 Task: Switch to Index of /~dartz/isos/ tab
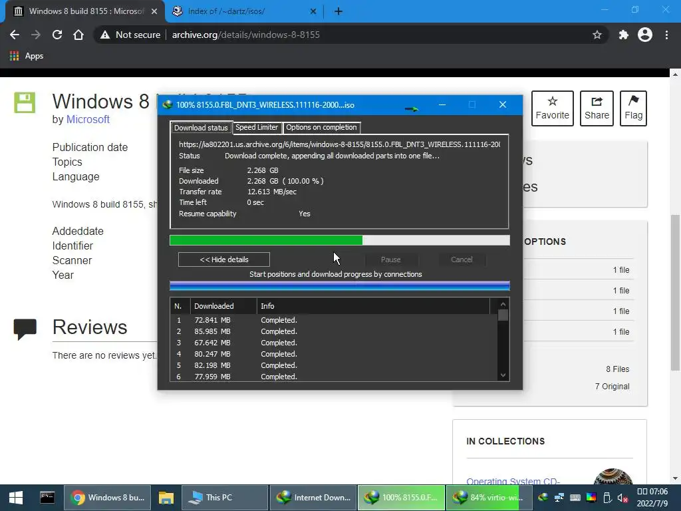(x=244, y=11)
